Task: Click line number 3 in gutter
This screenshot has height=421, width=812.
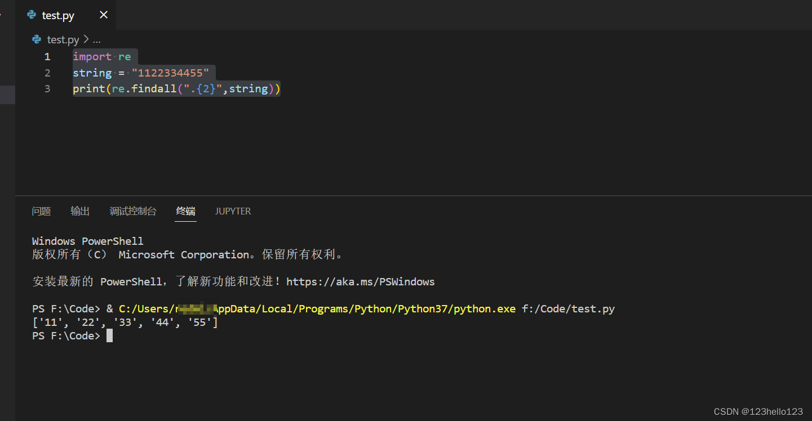Action: [x=47, y=88]
